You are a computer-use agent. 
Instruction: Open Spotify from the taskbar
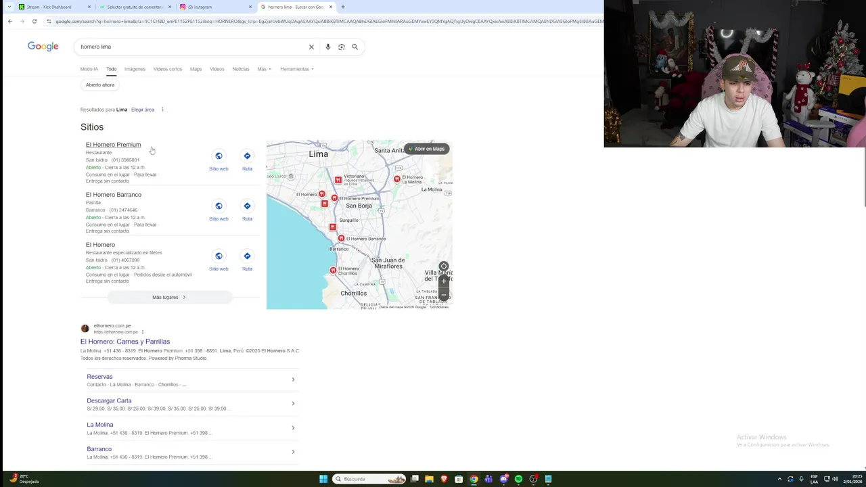tap(518, 479)
